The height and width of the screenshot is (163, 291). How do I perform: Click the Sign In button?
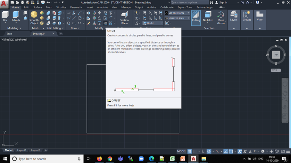point(221,3)
